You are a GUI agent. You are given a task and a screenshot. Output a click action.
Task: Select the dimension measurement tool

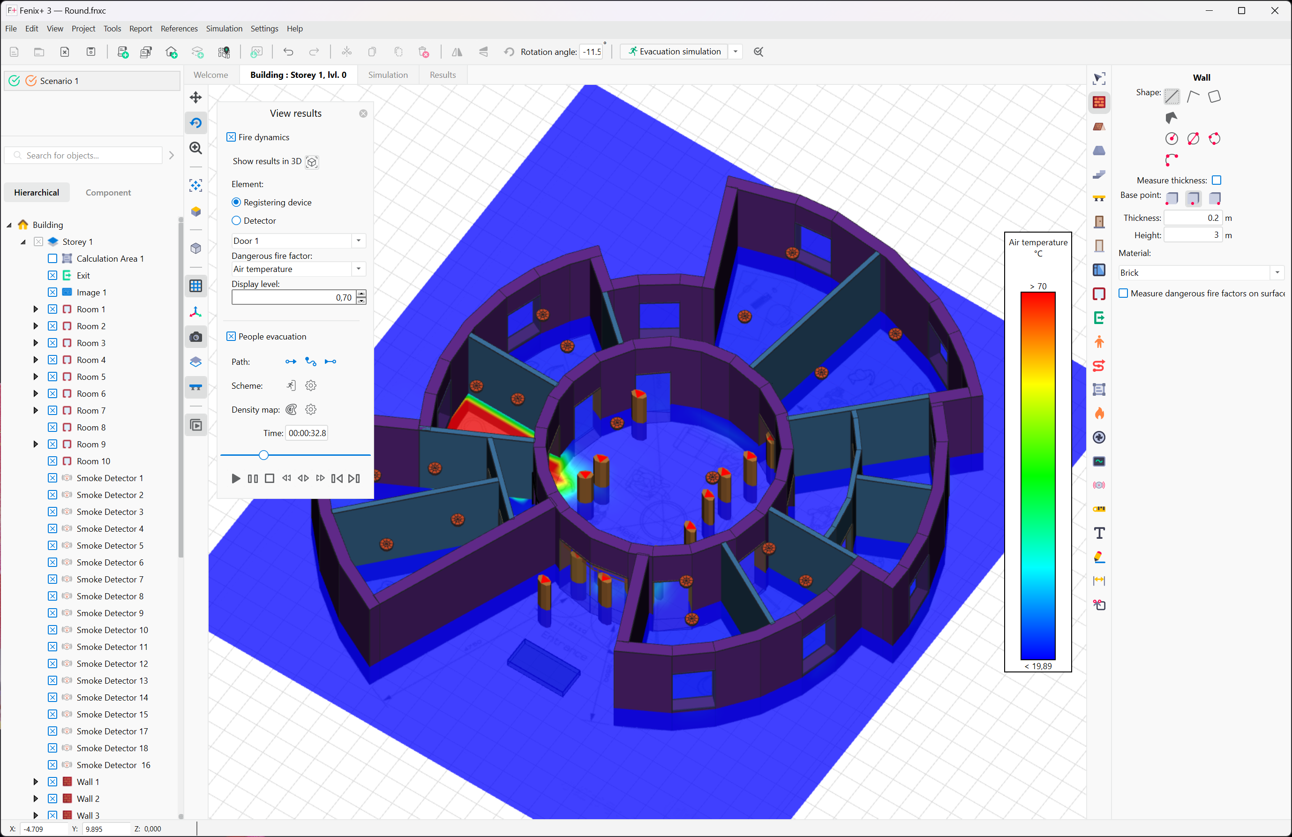pos(1099,581)
